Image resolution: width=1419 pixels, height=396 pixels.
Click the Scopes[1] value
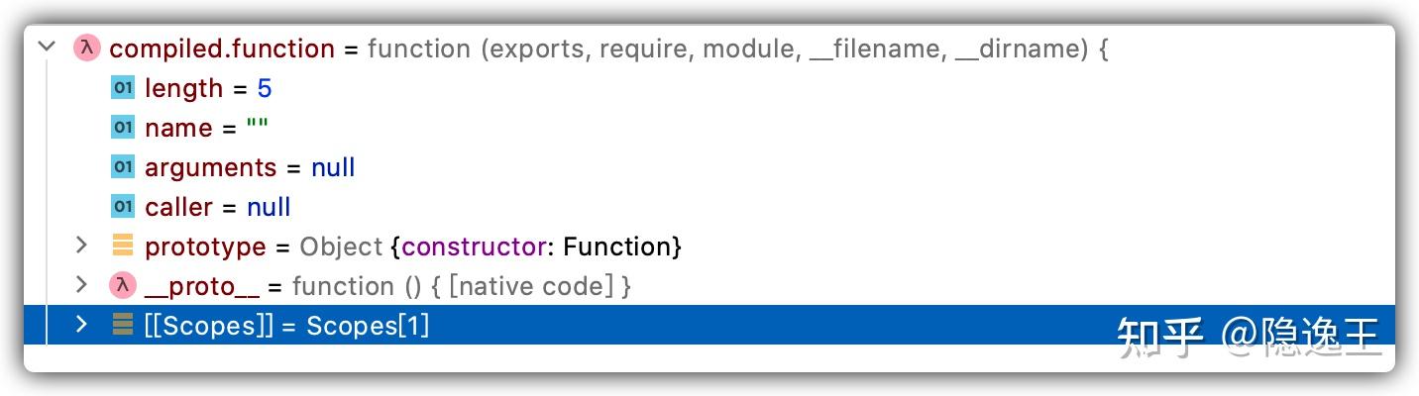coord(368,326)
